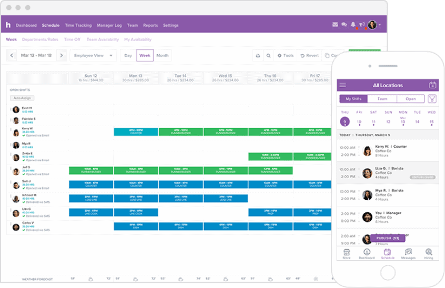Viewport: 445px width, 288px height.
Task: Search schedule with the magnifier icon
Action: [x=268, y=56]
